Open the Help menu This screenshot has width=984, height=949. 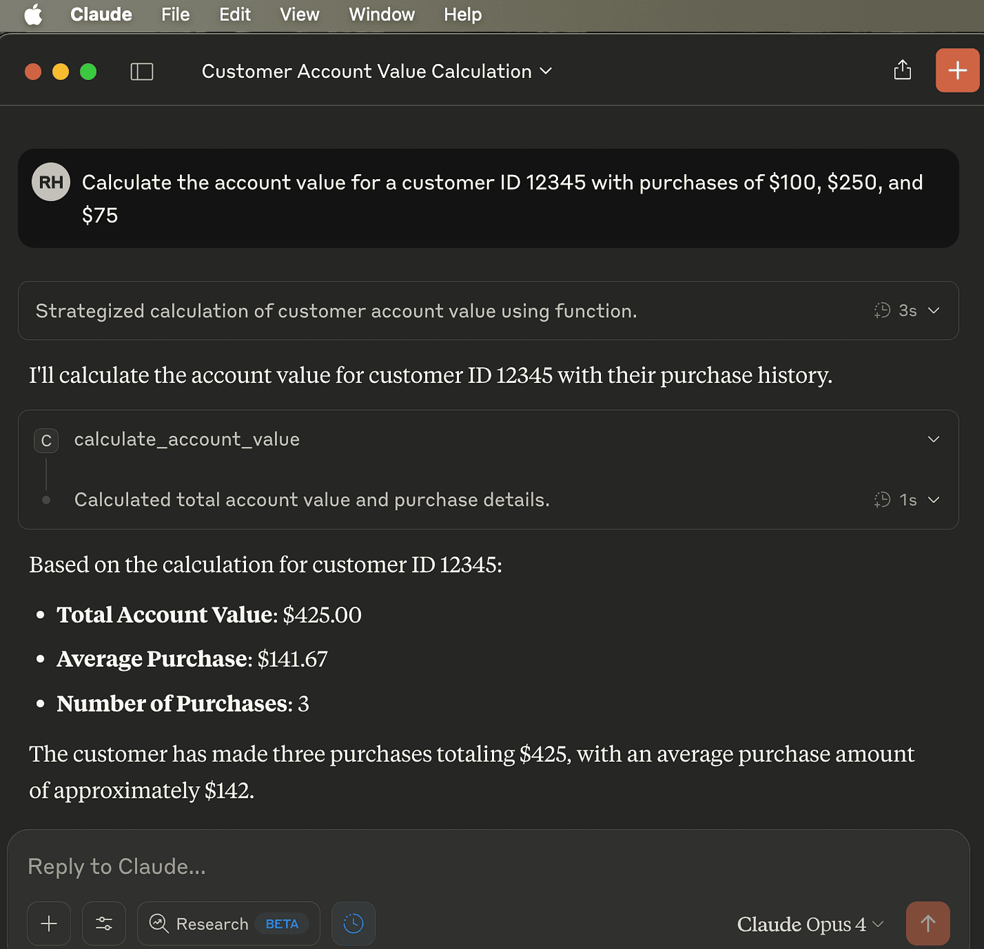(462, 15)
